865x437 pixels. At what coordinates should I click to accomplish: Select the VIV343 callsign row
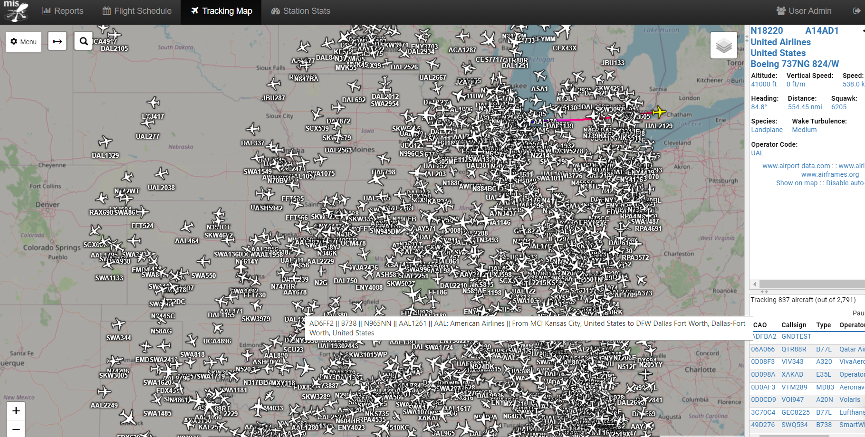tap(792, 361)
